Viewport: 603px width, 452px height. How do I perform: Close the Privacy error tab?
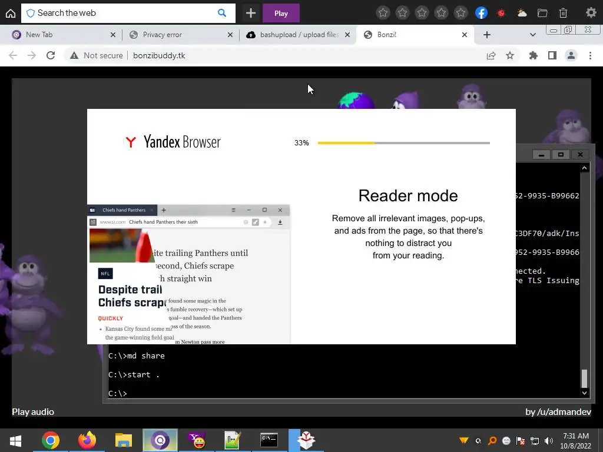pos(230,35)
